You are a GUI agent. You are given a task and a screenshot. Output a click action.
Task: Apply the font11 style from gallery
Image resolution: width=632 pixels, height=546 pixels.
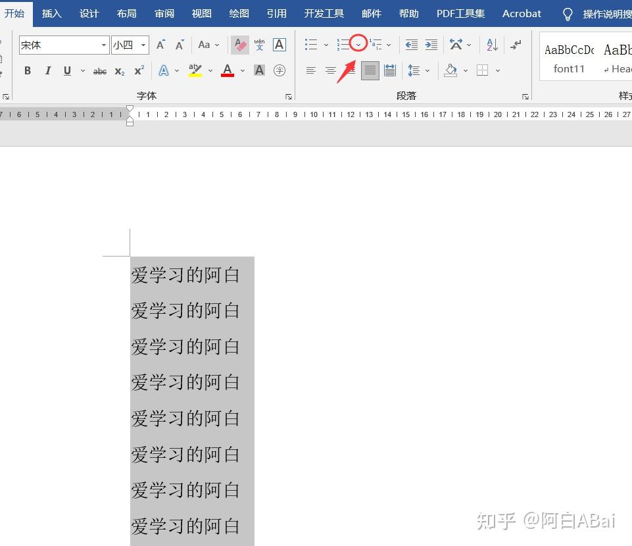[x=568, y=56]
